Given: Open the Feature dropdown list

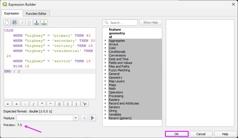Looking at the screenshot, I should coord(76,118).
